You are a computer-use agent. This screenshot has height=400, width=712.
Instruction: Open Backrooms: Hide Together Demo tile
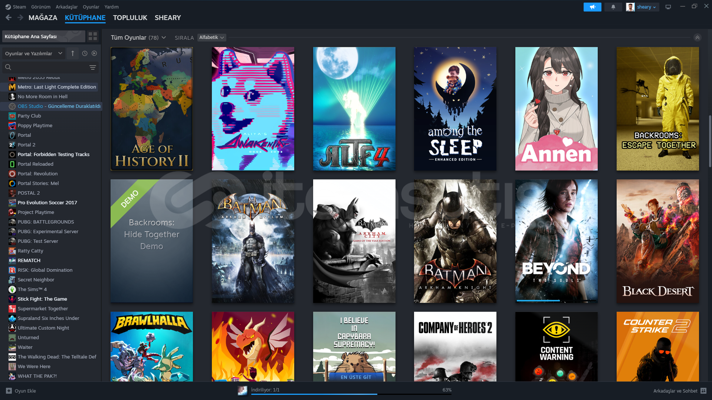[152, 241]
